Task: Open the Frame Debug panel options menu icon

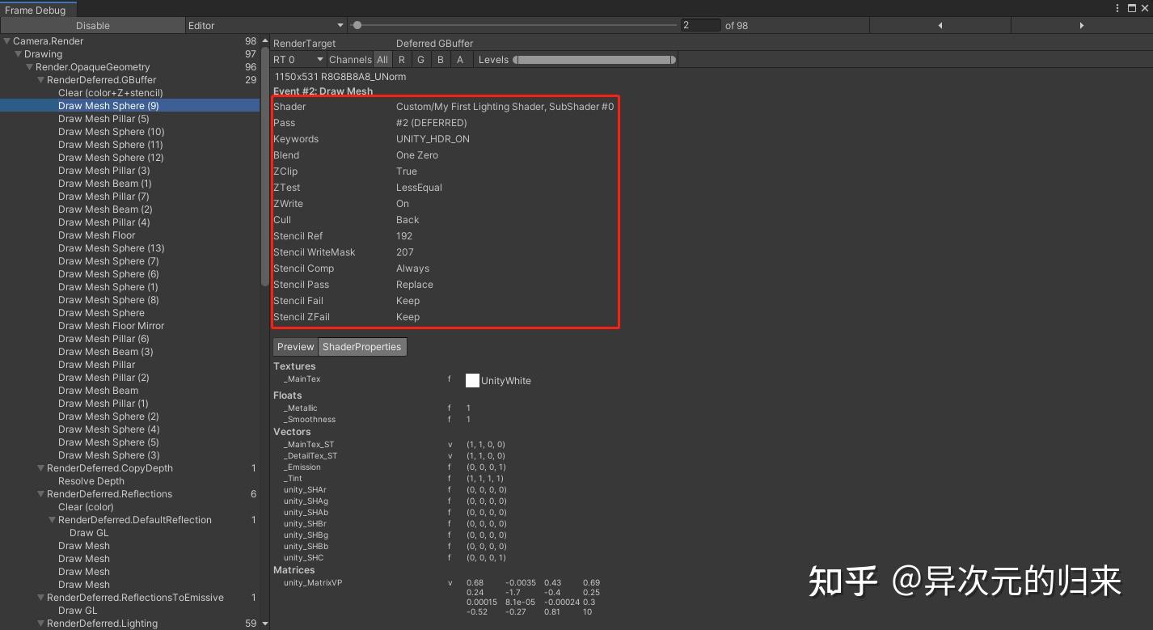Action: 1117,7
